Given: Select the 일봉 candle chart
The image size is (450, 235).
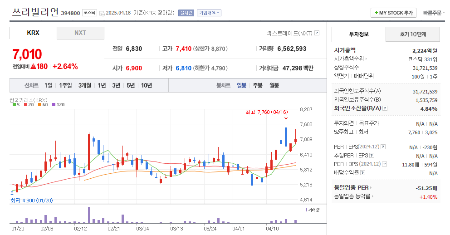Looking at the screenshot, I should point(241,85).
